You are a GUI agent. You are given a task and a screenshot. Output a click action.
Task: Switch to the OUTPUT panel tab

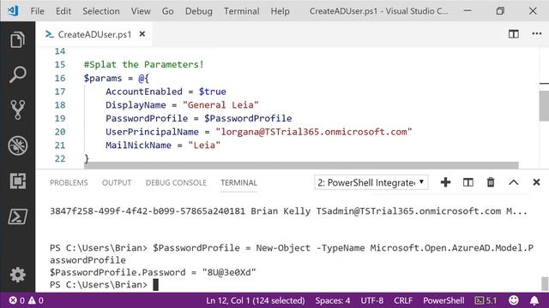point(117,182)
